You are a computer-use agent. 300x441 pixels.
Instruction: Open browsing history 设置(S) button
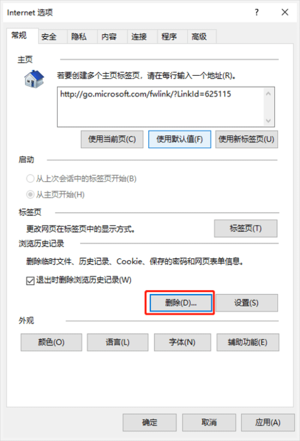coord(247,303)
